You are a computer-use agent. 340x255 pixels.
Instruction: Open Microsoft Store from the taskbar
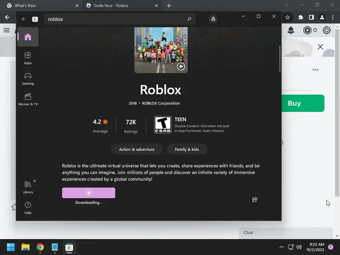click(69, 247)
